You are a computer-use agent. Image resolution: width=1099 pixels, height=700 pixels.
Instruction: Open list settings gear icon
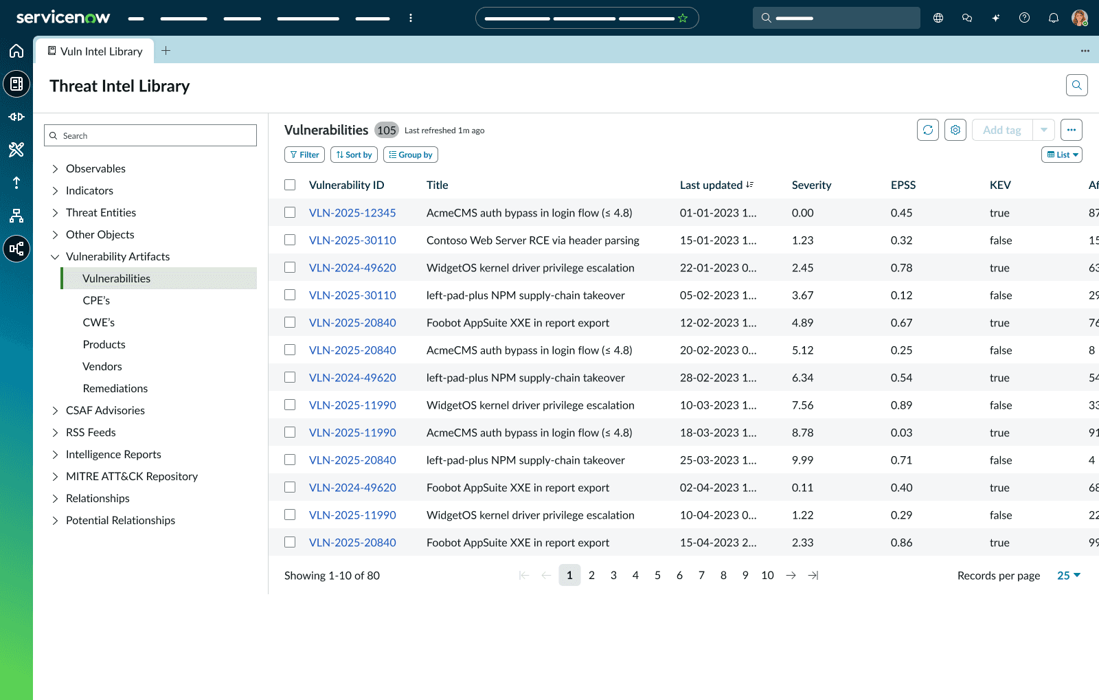coord(955,130)
